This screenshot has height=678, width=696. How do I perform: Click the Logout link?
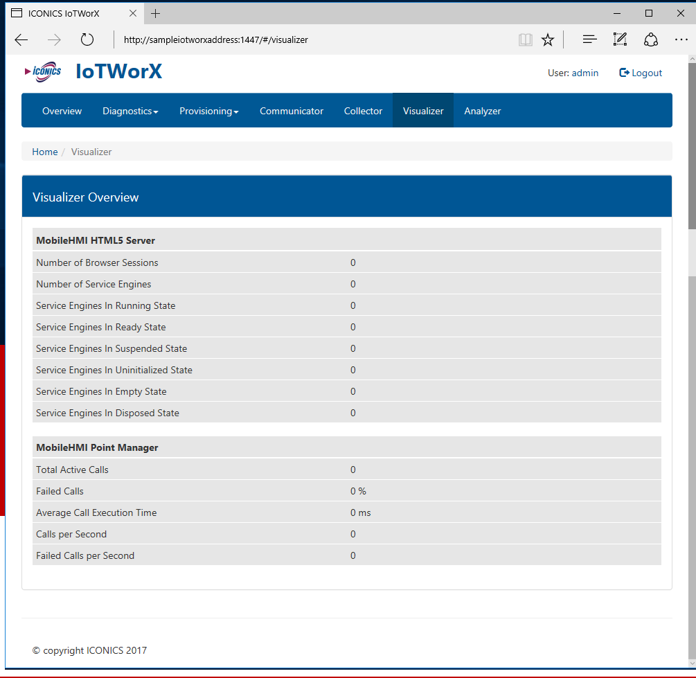pyautogui.click(x=641, y=73)
